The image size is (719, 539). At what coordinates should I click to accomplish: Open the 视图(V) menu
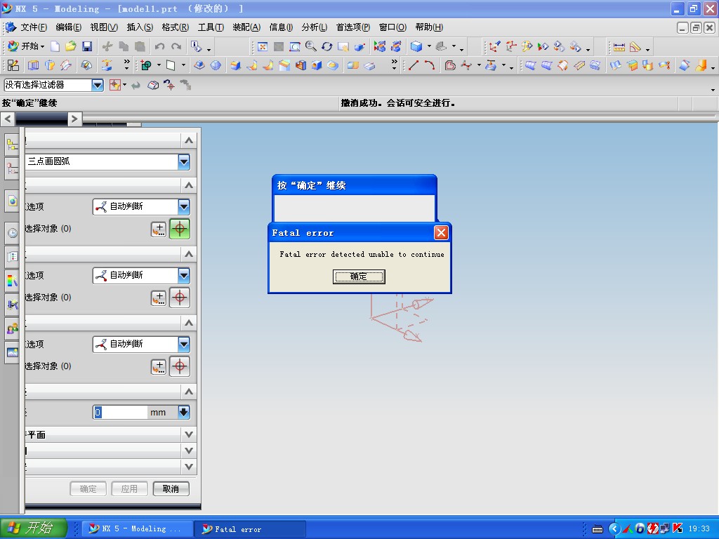[x=104, y=27]
